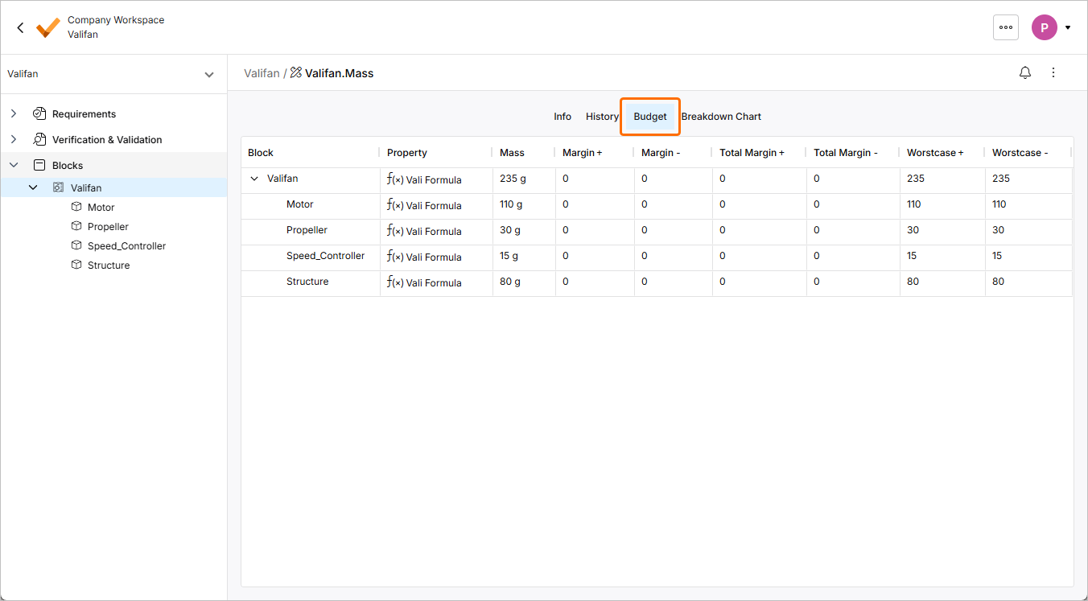Click the Motor block cube icon
The width and height of the screenshot is (1088, 601).
point(76,208)
